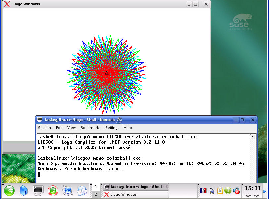Image resolution: width=269 pixels, height=199 pixels.
Task: Open Konsole's Help menu
Action: pos(128,128)
